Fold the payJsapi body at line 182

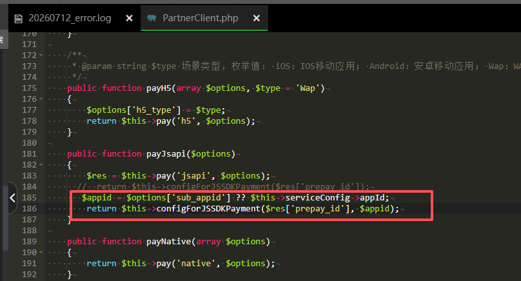(41, 165)
